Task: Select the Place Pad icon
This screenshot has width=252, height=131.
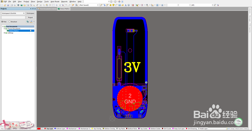Action: tap(110, 5)
